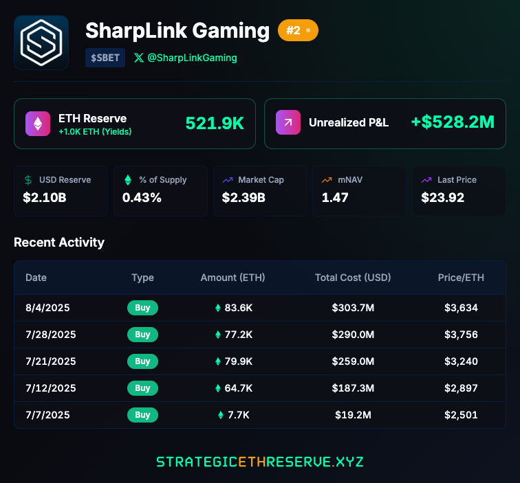Click the 7/12/2025 date cell
Screen dimensions: 520x483
[x=51, y=388]
